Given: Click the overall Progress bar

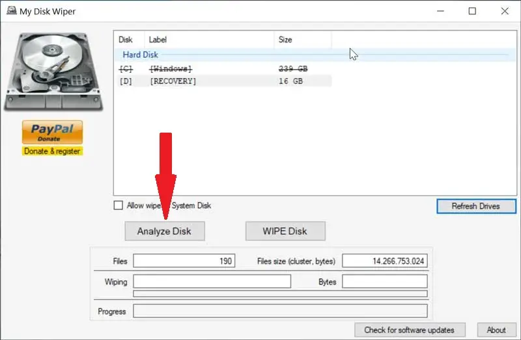Looking at the screenshot, I should [281, 311].
